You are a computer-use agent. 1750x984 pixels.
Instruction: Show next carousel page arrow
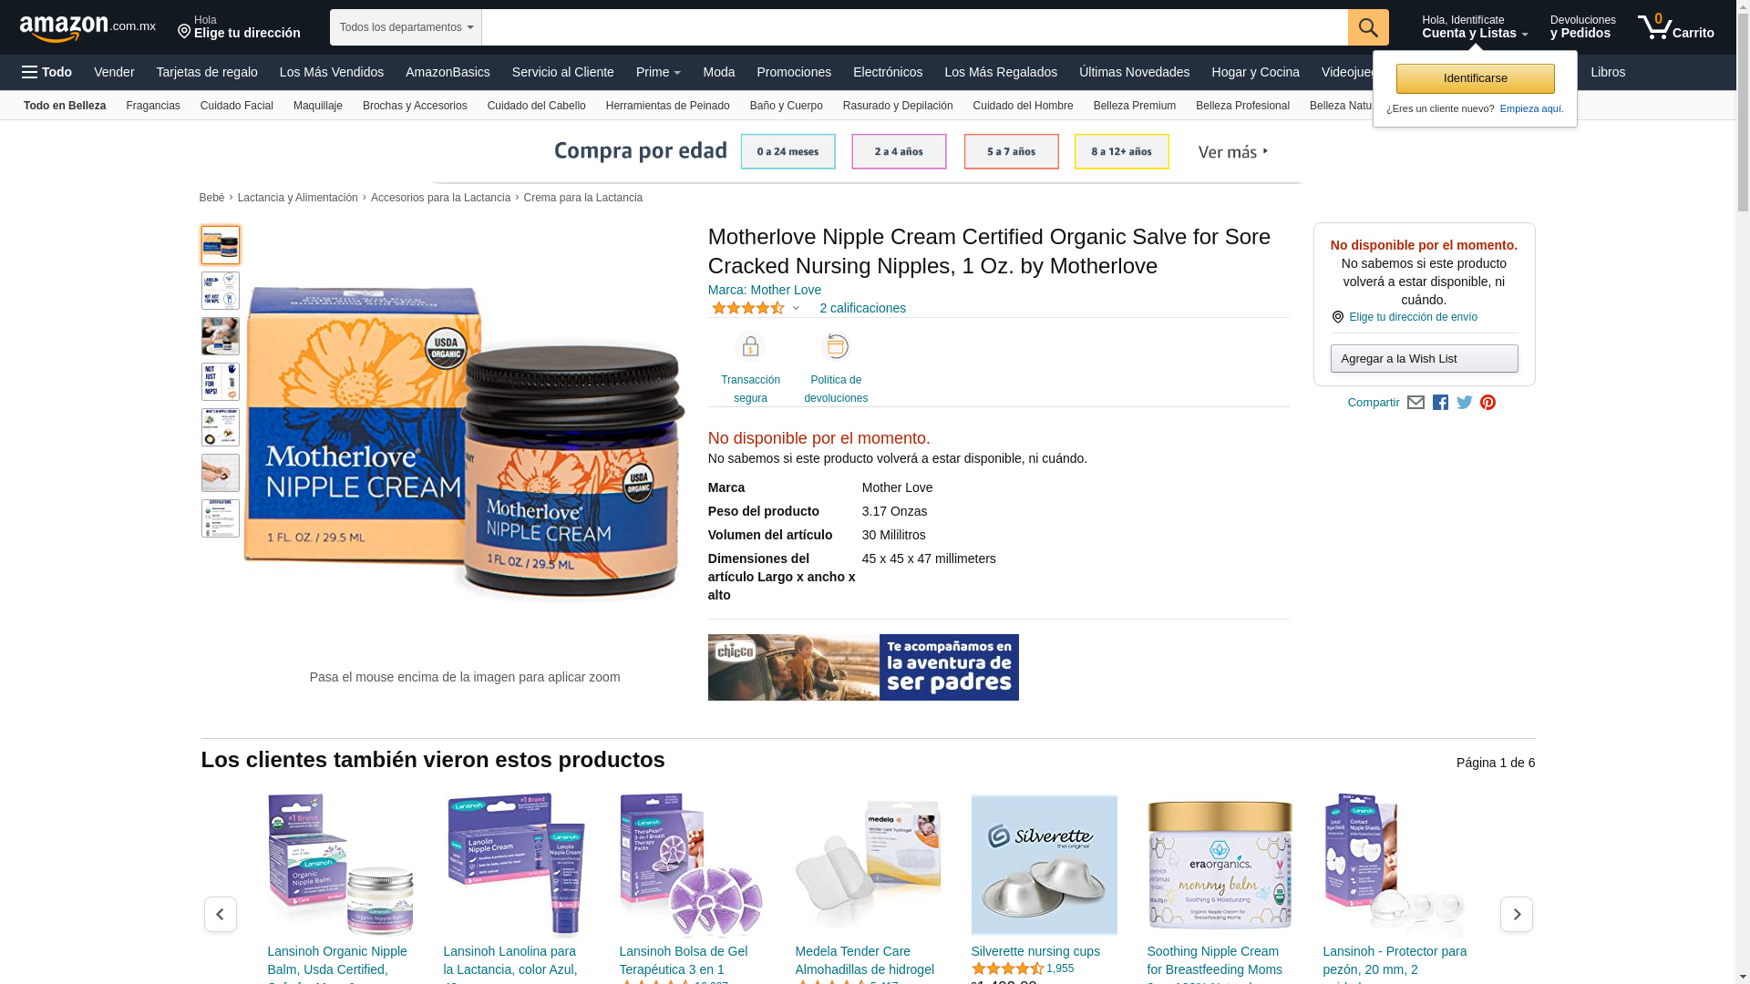pos(1517,914)
